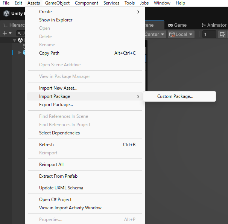
Task: Expand the Create submenu
Action: [x=85, y=12]
